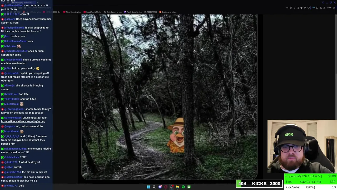Click the files.catbox.moe/obtq5q.png chat link
337x190 pixels.
click(x=23, y=121)
